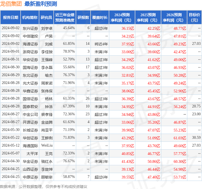
Task: Click the 2024-08-30 report date
Action: click(11, 67)
